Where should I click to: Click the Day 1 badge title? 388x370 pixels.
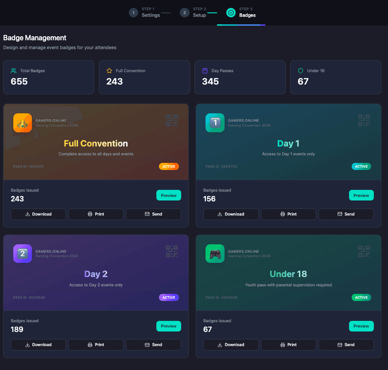[x=288, y=143]
